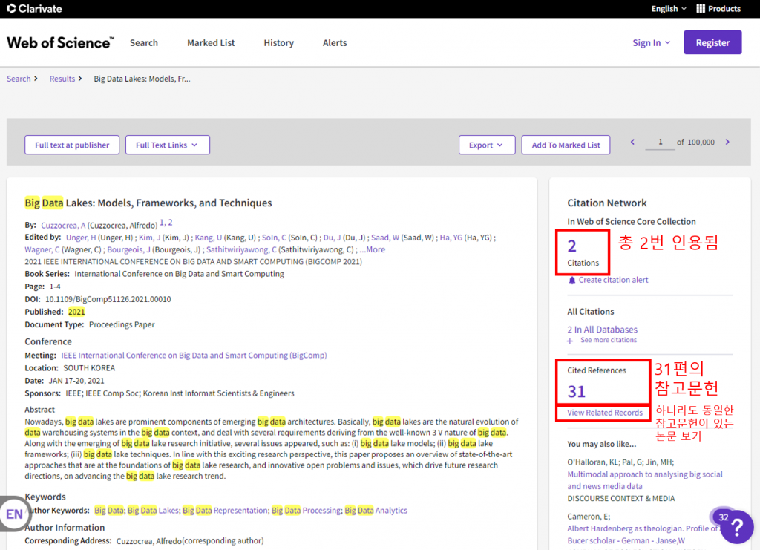
Task: Click the plus icon beside See more citations
Action: pyautogui.click(x=570, y=341)
